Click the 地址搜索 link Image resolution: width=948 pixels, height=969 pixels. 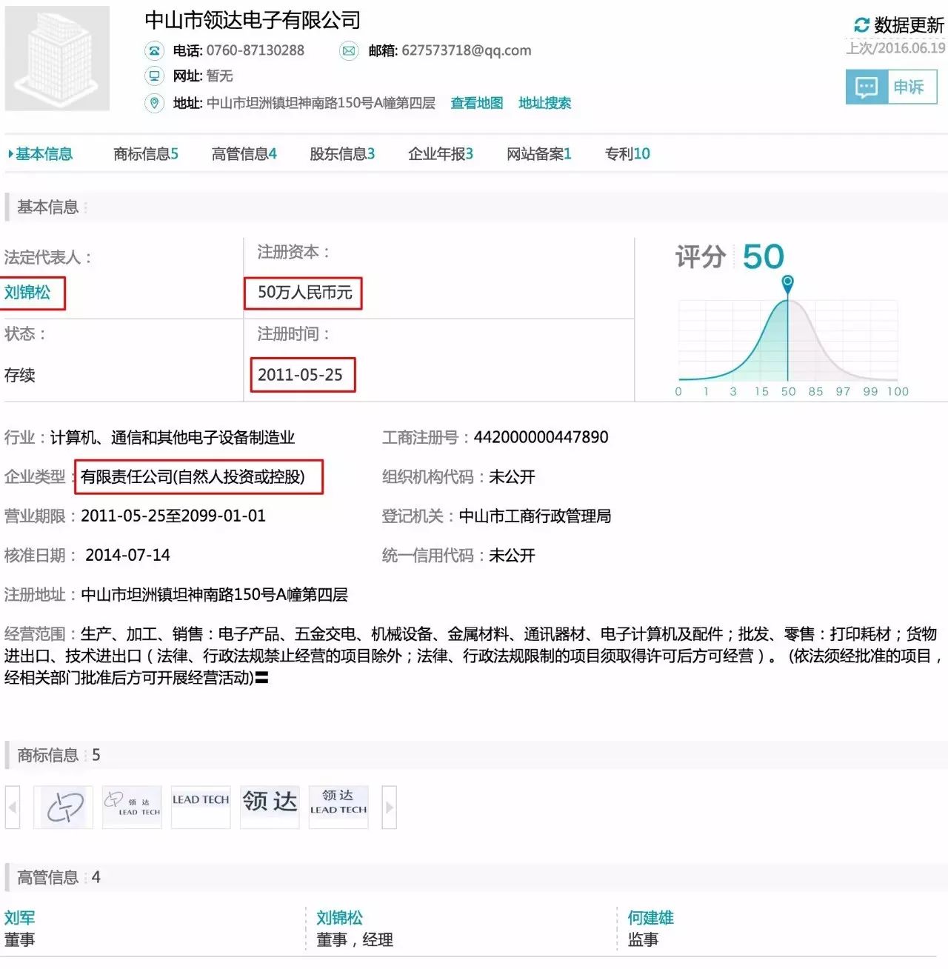(x=546, y=103)
